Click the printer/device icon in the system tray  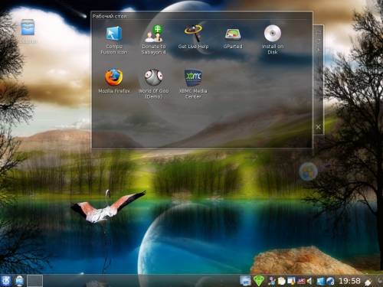click(x=245, y=281)
